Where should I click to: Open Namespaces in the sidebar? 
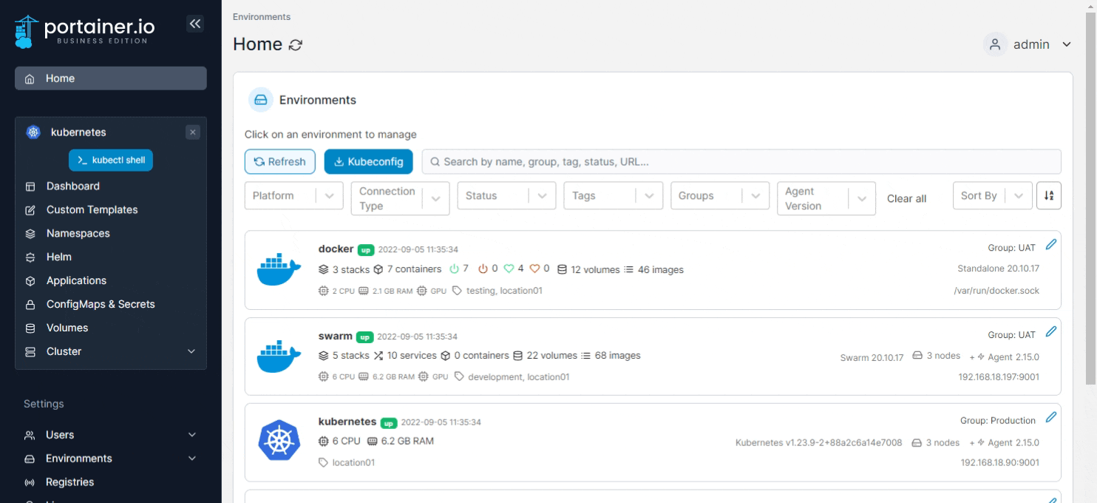click(78, 233)
